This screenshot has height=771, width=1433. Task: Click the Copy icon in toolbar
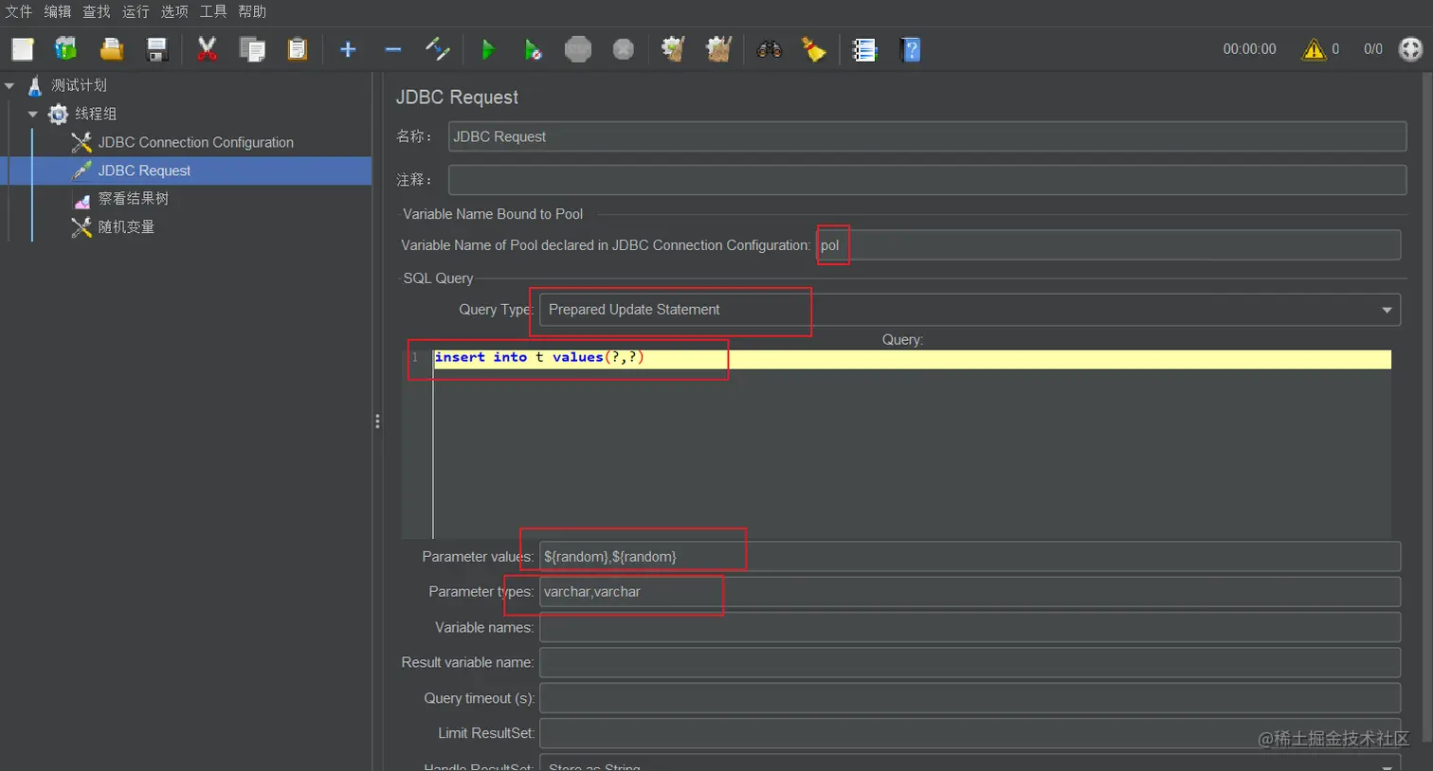pyautogui.click(x=252, y=49)
